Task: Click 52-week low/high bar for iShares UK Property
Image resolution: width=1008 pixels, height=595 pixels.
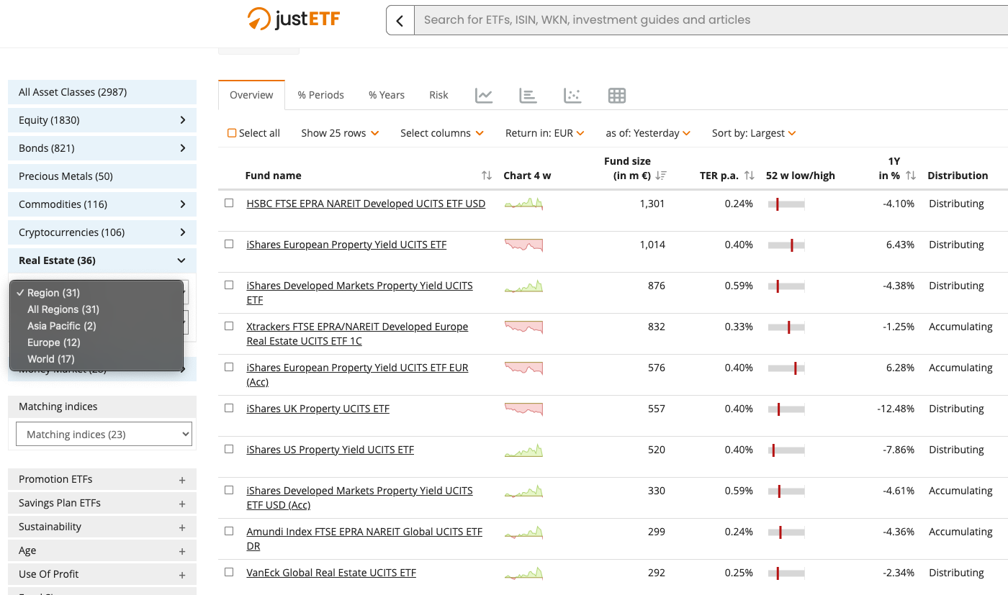Action: pos(786,409)
